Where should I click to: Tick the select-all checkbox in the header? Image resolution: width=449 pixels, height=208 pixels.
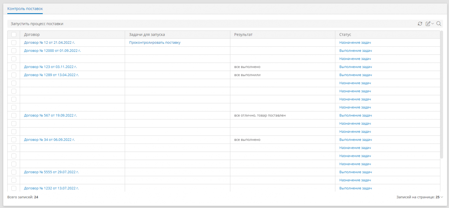(14, 35)
